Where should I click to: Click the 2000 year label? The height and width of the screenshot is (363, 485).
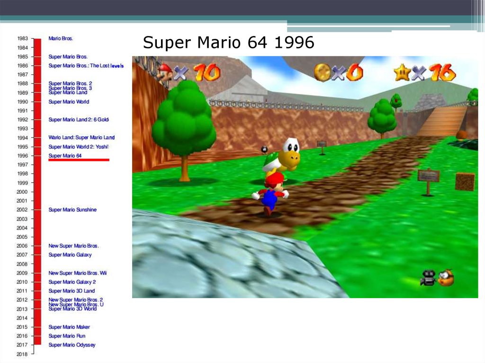pyautogui.click(x=22, y=192)
